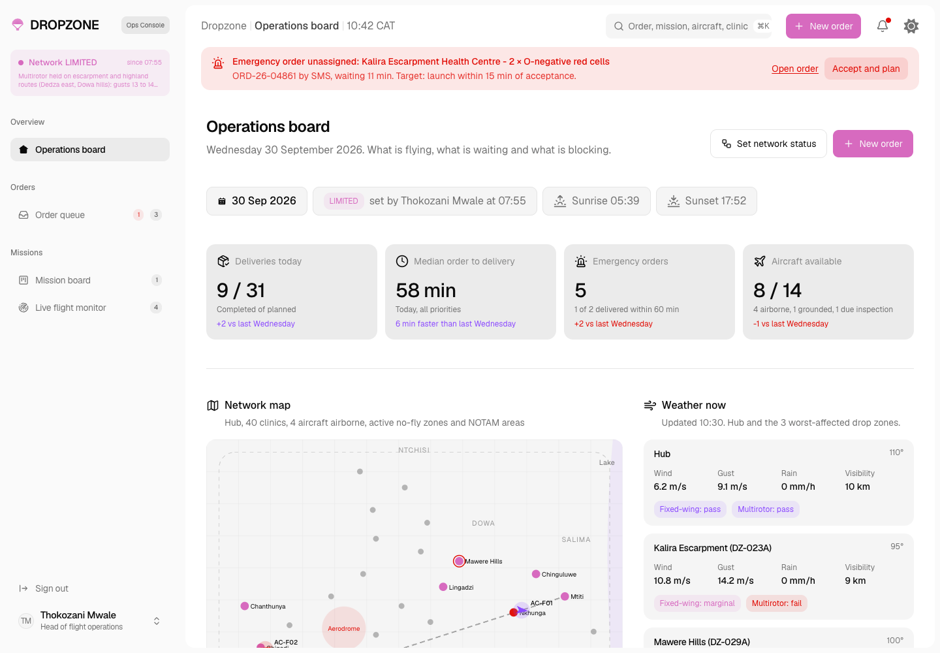This screenshot has width=940, height=653.
Task: Open Live flight monitor
Action: (90, 308)
